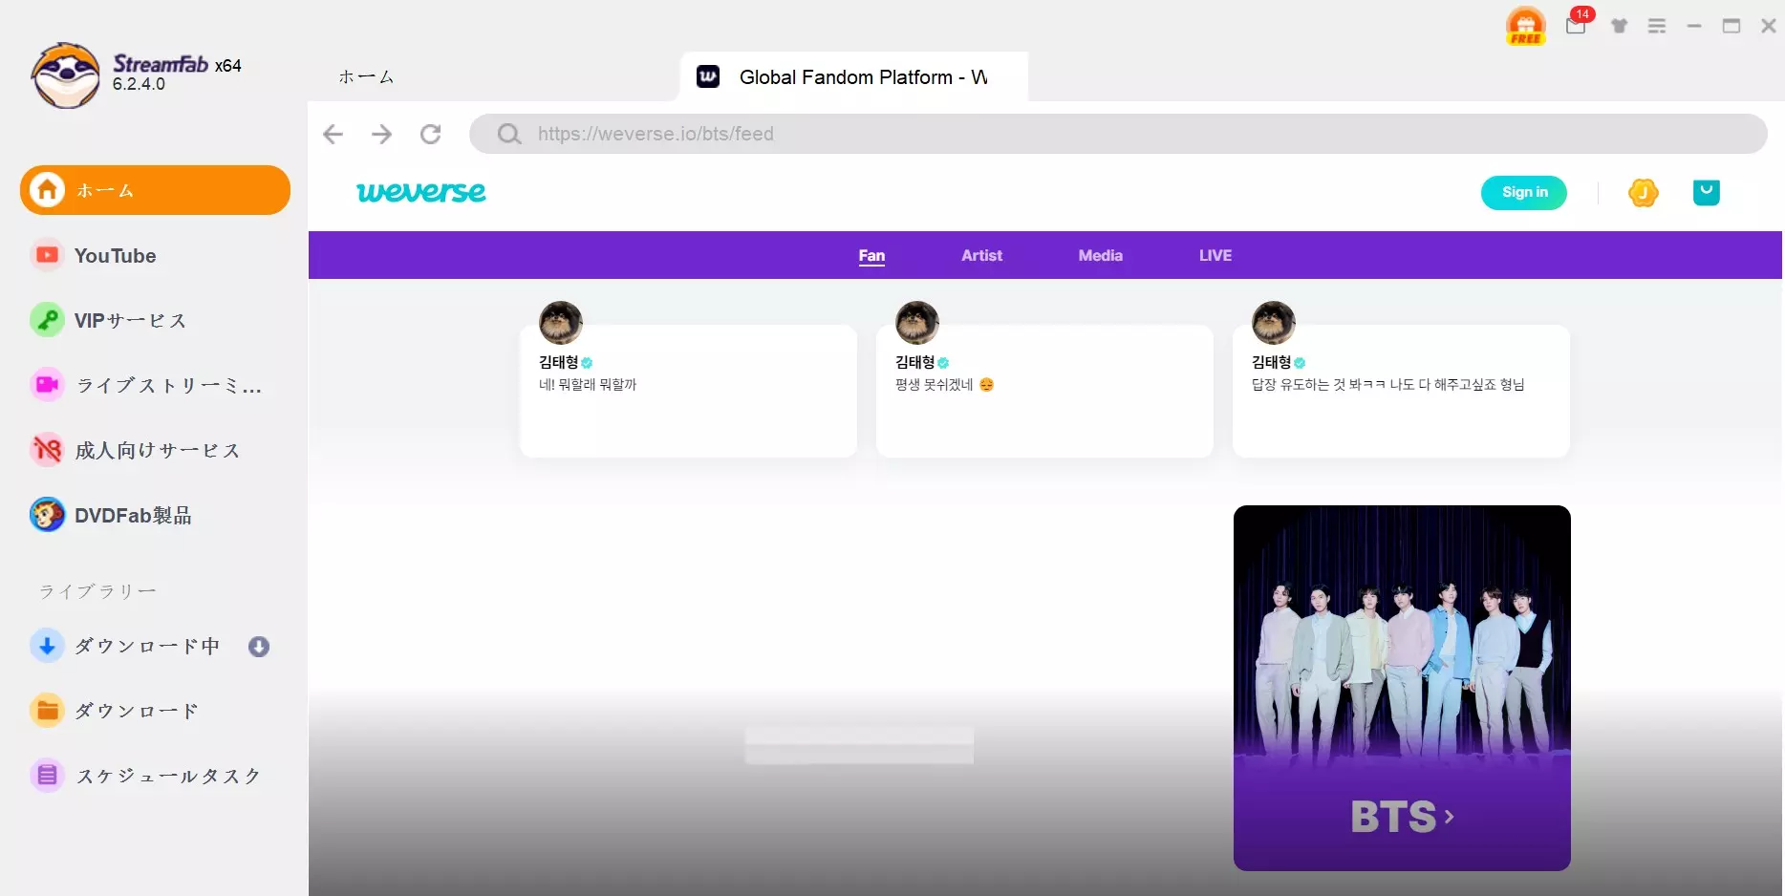This screenshot has width=1785, height=896.
Task: Click the search magnifier in the address bar
Action: point(509,134)
